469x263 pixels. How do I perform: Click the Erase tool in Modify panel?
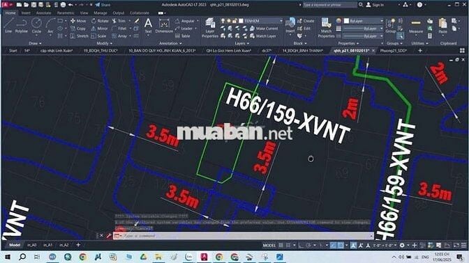coord(137,21)
